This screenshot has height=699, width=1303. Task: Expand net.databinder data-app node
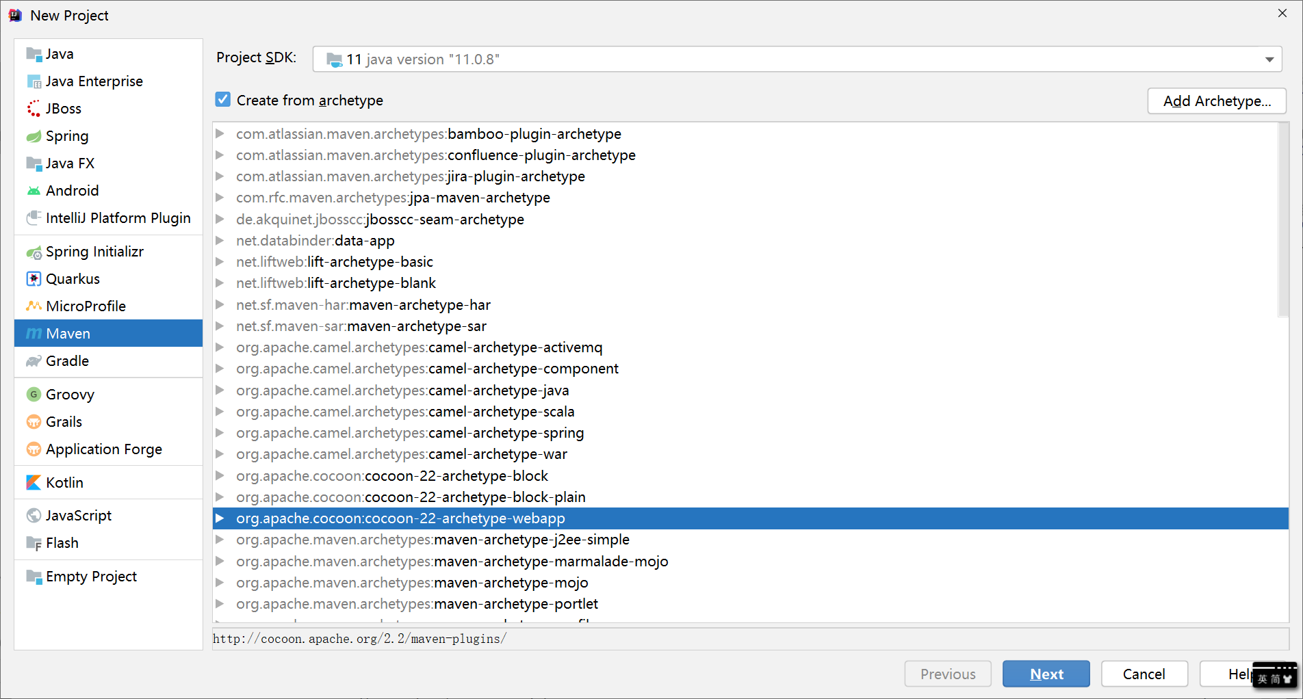point(220,240)
